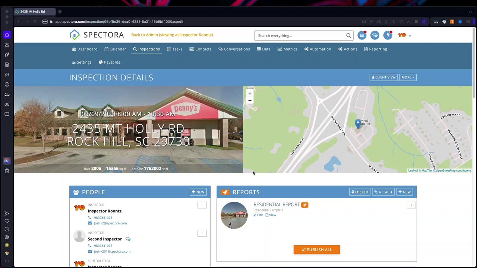Edit the Residential Report
This screenshot has height=268, width=477.
pyautogui.click(x=258, y=215)
